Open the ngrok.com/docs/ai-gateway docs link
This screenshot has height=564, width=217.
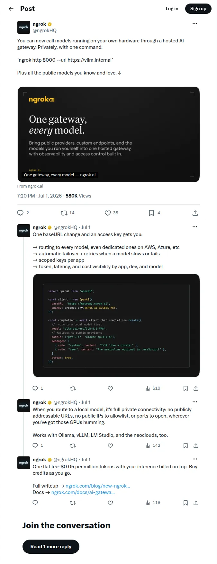point(83,492)
